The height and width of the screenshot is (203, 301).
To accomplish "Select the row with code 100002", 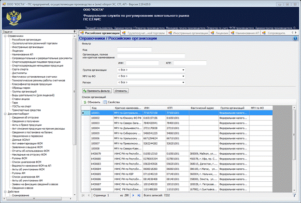I will [177, 118].
